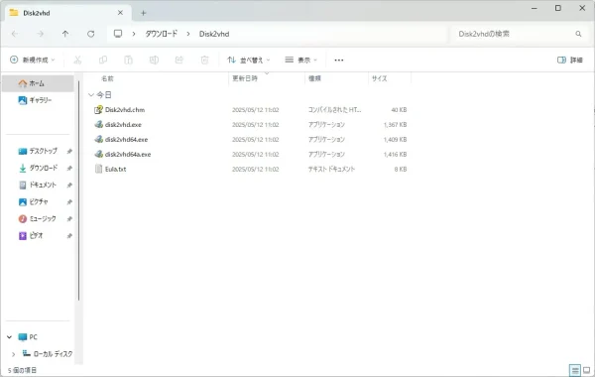
Task: Select the disk2vhd.exe application icon
Action: tap(98, 125)
